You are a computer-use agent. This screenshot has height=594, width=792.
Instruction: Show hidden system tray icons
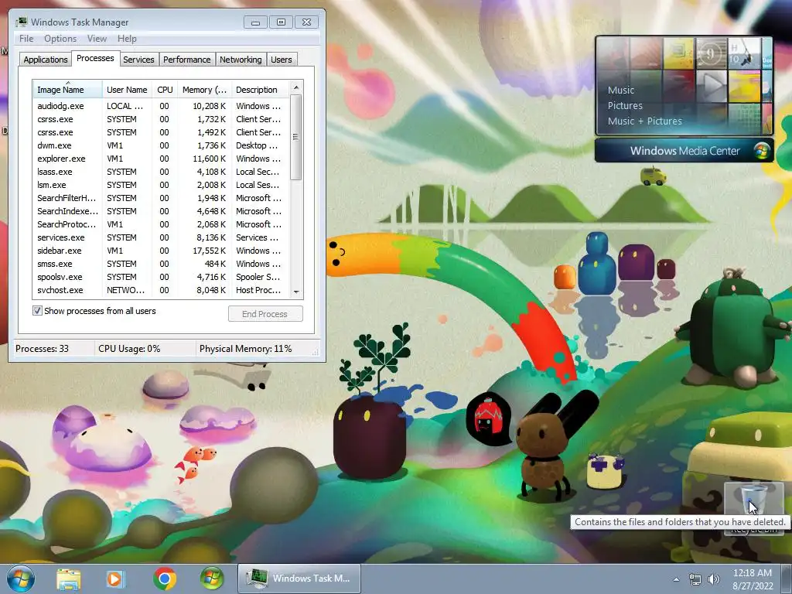coord(676,579)
